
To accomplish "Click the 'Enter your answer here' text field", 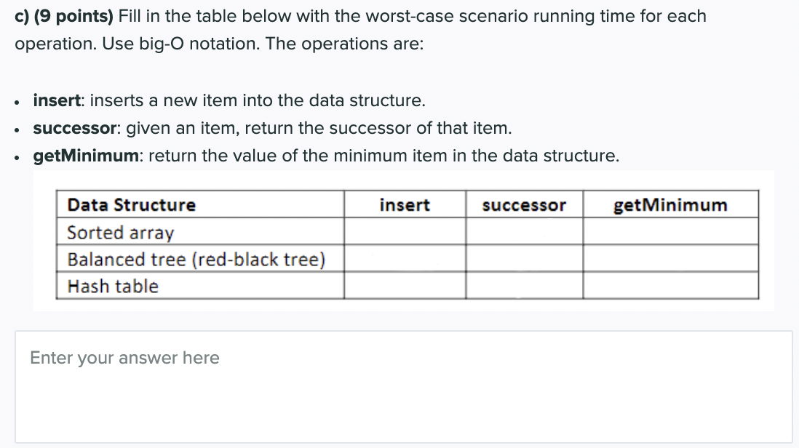I will tap(403, 386).
